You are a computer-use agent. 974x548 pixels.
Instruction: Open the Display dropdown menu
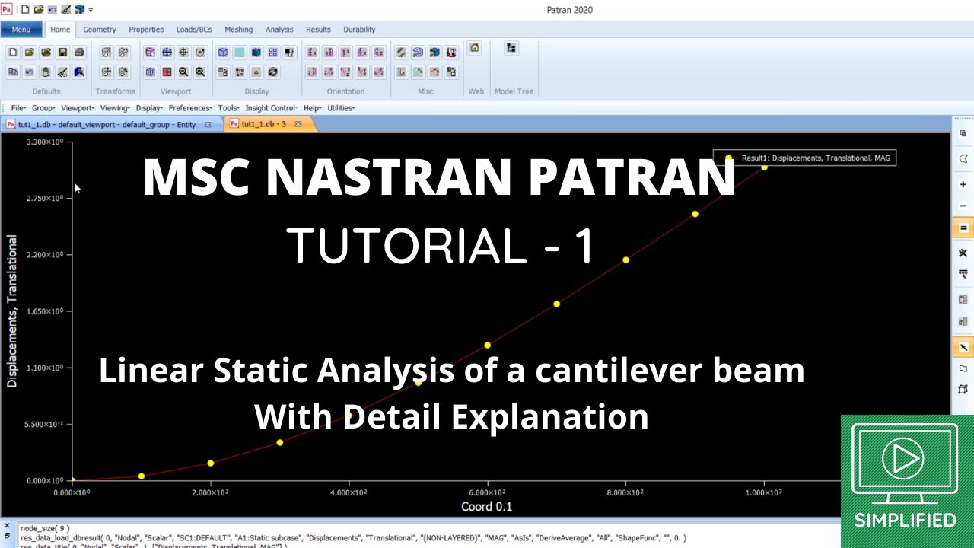click(x=149, y=108)
